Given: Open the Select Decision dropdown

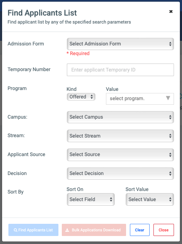Looking at the screenshot, I should pos(120,173).
